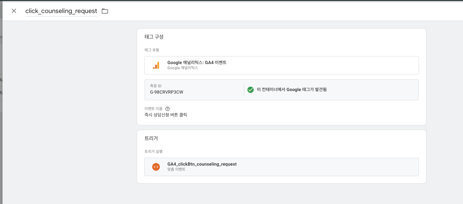Click the 태그 유형 label
Viewport: 463px width, 204px height.
[x=152, y=50]
